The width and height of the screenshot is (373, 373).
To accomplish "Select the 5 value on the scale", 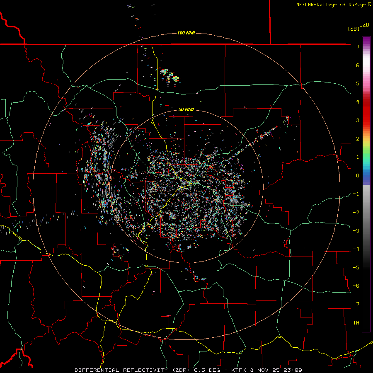I will click(x=358, y=83).
